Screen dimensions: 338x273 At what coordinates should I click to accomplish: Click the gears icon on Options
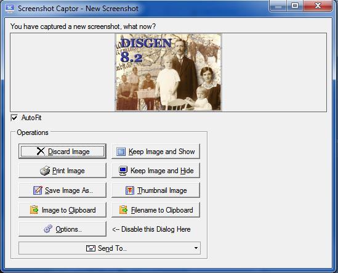click(x=48, y=229)
